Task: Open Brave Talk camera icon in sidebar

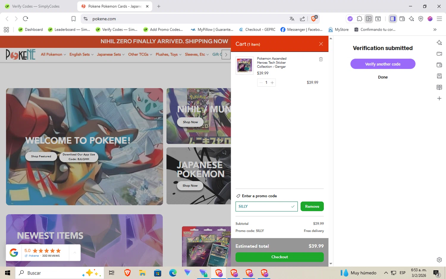Action: click(439, 54)
